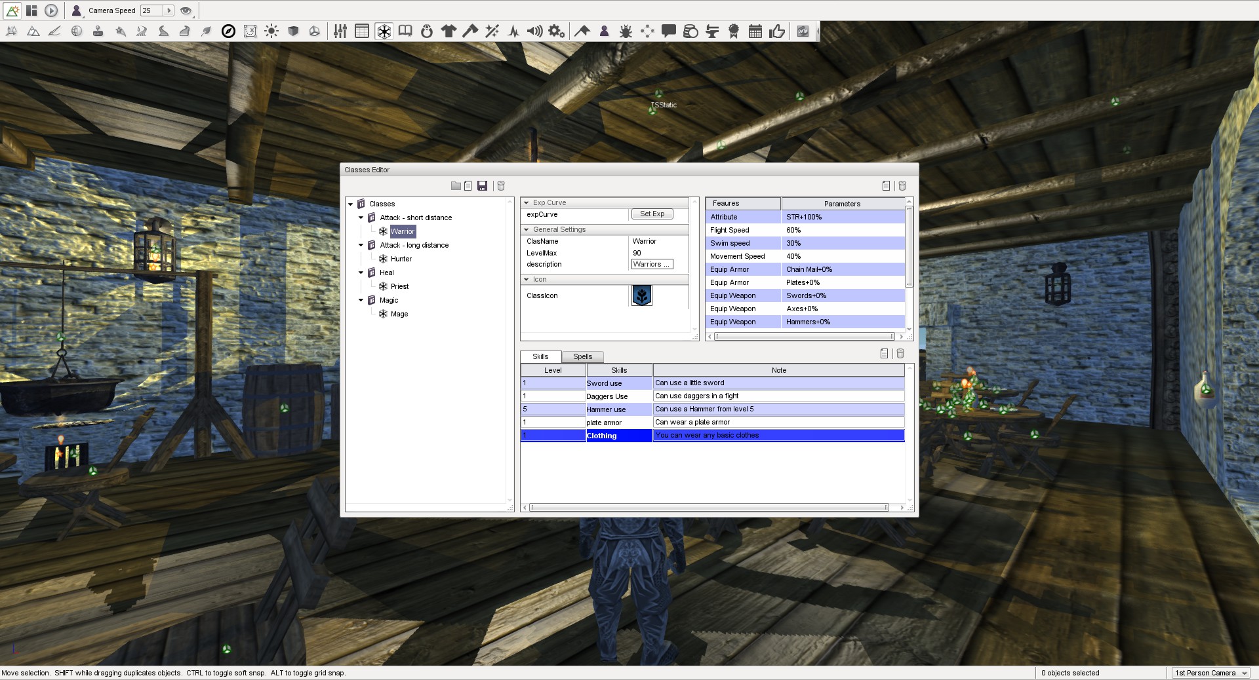Collapse the Attack - short distance branch
1259x680 pixels.
(x=361, y=217)
